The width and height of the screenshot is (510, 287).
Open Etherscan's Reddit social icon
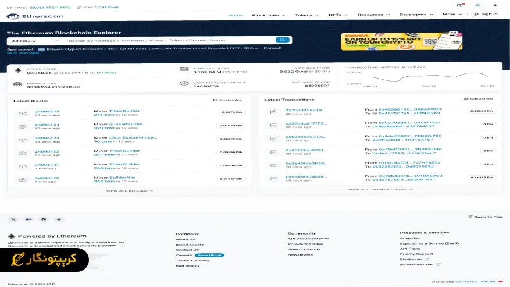tap(59, 219)
